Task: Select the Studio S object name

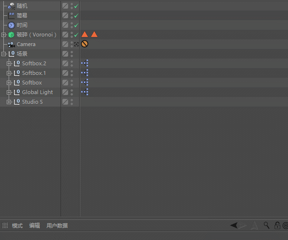Action: (32, 102)
